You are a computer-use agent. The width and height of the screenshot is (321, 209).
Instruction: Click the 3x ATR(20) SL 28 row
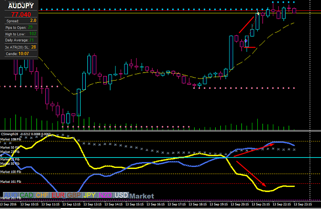pyautogui.click(x=21, y=47)
